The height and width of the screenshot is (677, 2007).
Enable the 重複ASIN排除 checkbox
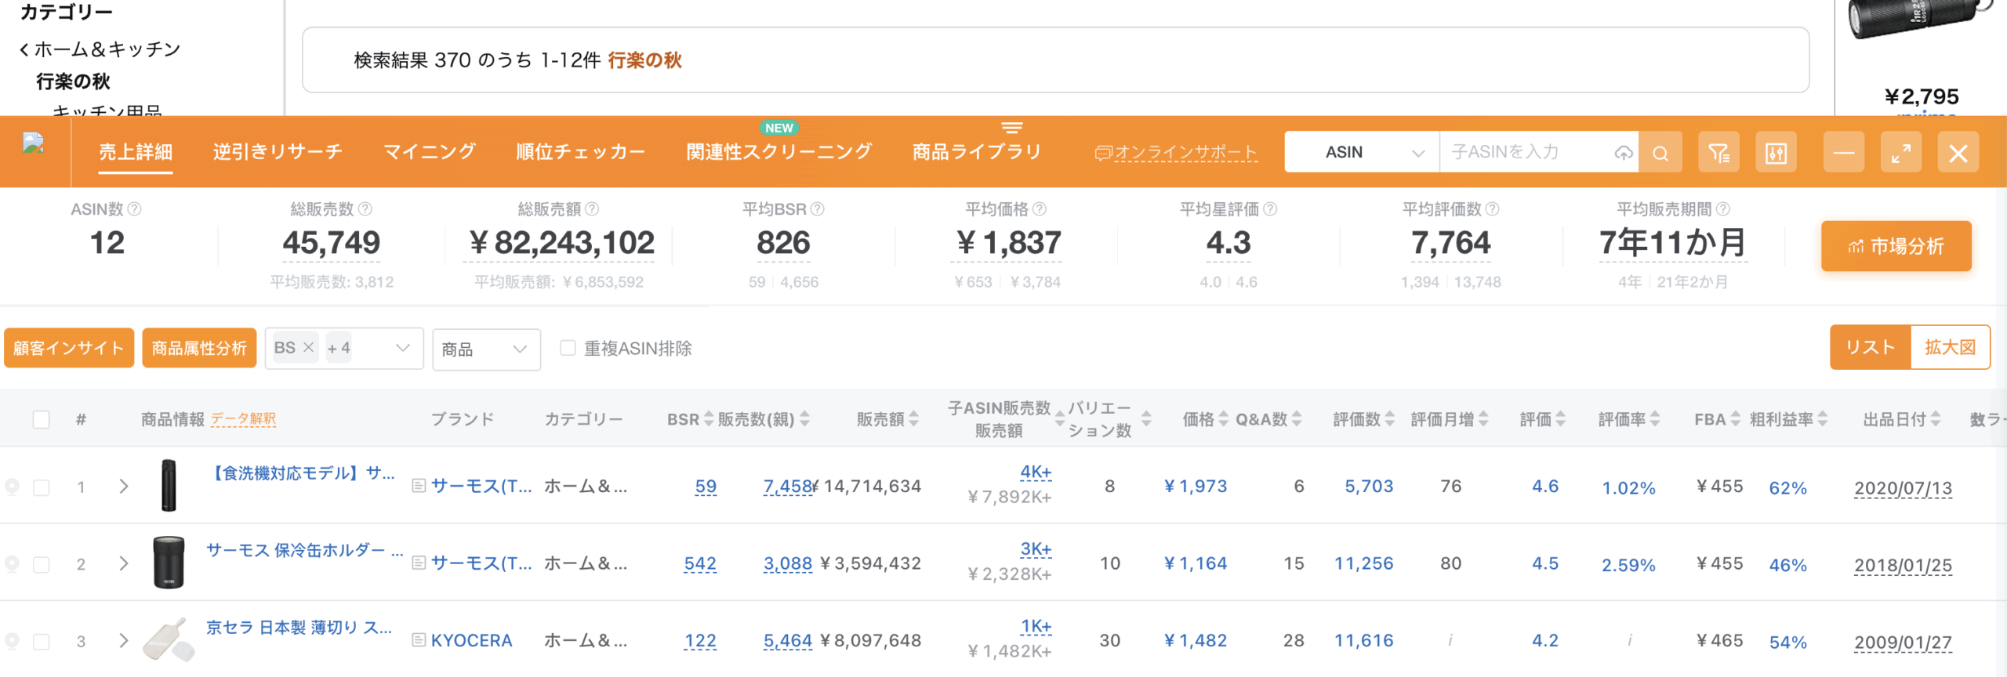click(x=568, y=348)
